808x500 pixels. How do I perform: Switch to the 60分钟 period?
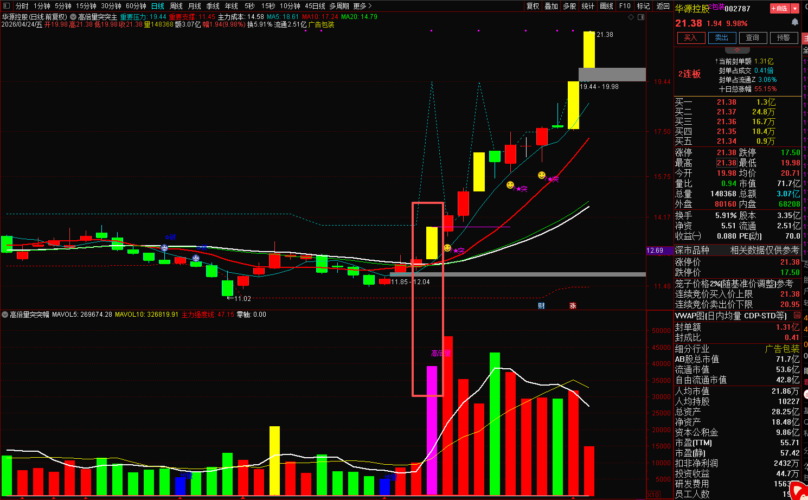click(x=136, y=6)
